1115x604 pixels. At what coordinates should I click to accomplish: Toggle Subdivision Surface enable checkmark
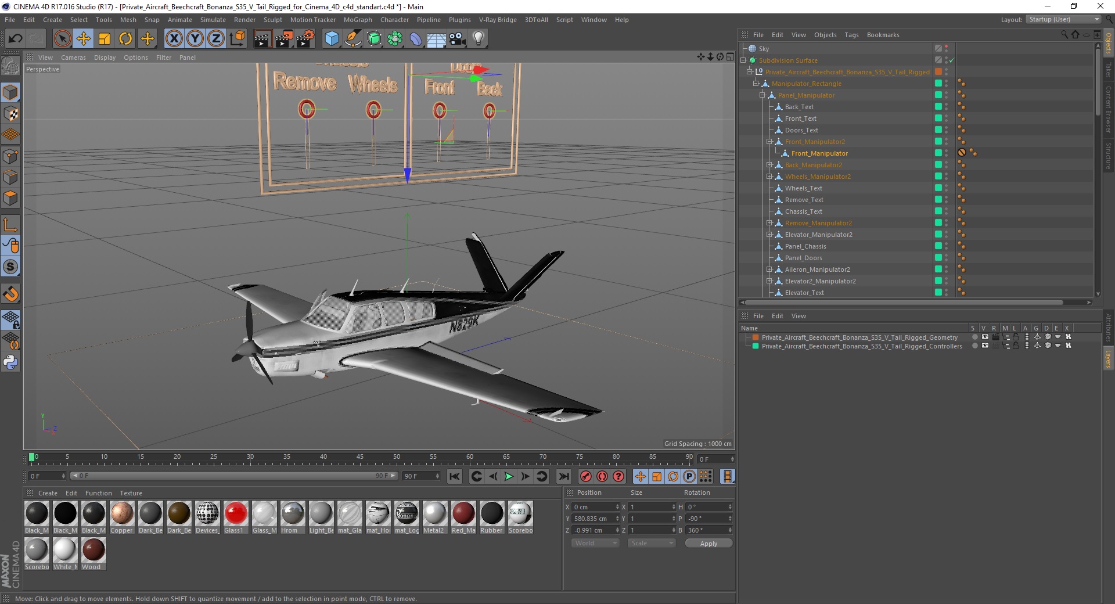coord(951,60)
